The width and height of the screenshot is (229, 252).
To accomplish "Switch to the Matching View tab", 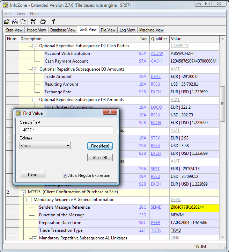I will 151,30.
